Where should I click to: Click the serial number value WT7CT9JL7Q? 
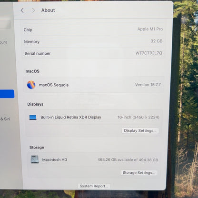coord(148,53)
